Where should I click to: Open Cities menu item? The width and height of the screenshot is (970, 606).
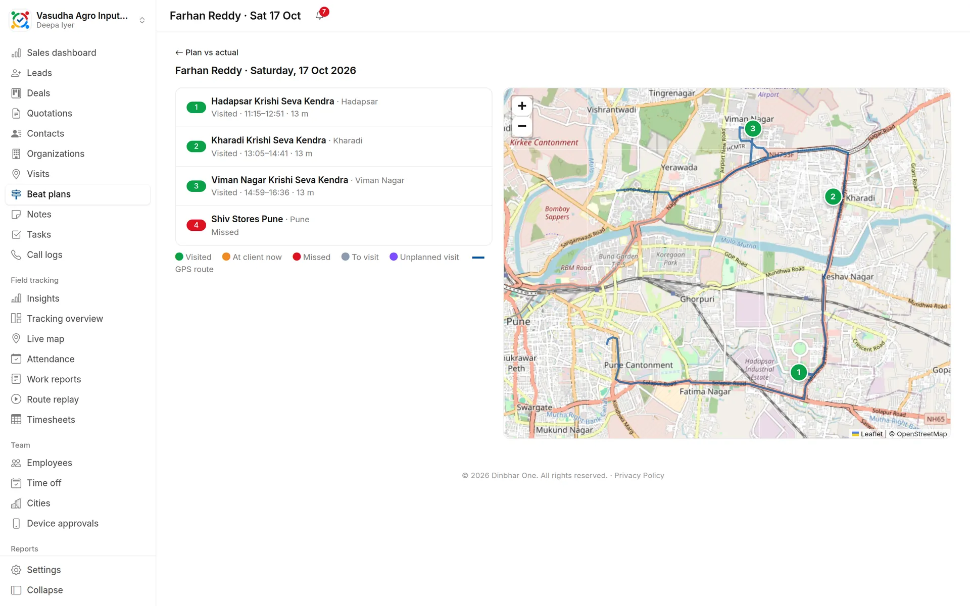pos(78,503)
